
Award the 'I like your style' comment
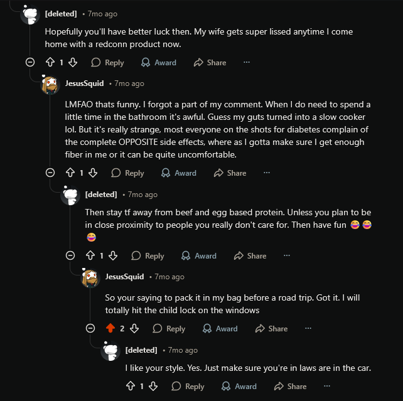pos(239,386)
